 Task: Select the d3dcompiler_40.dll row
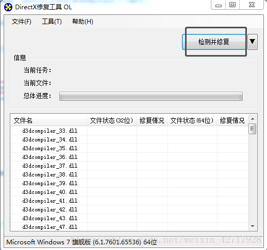[129, 192]
